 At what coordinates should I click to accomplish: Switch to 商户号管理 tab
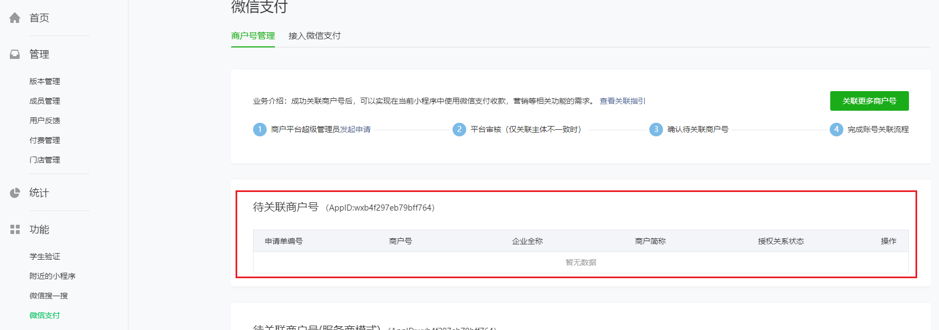click(x=253, y=36)
